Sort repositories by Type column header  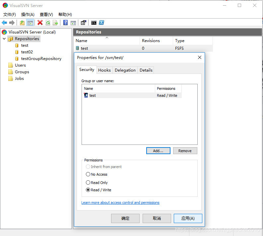pyautogui.click(x=193, y=41)
